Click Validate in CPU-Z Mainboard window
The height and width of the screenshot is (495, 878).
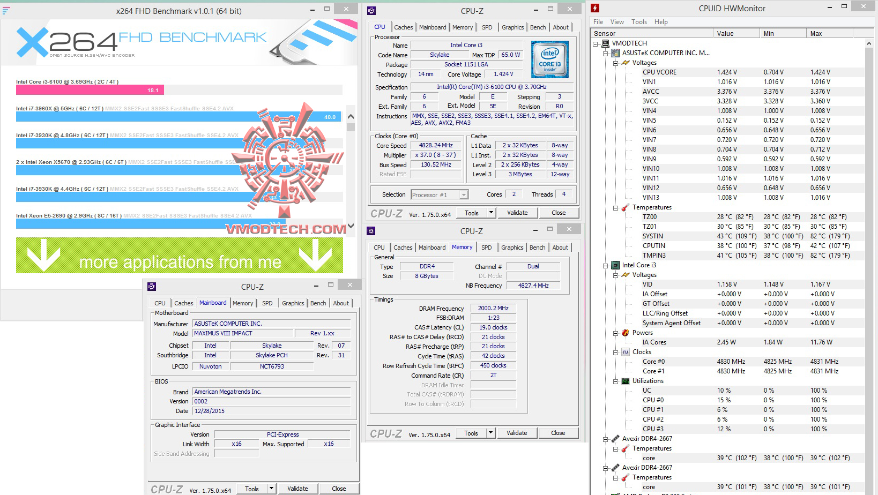[297, 489]
